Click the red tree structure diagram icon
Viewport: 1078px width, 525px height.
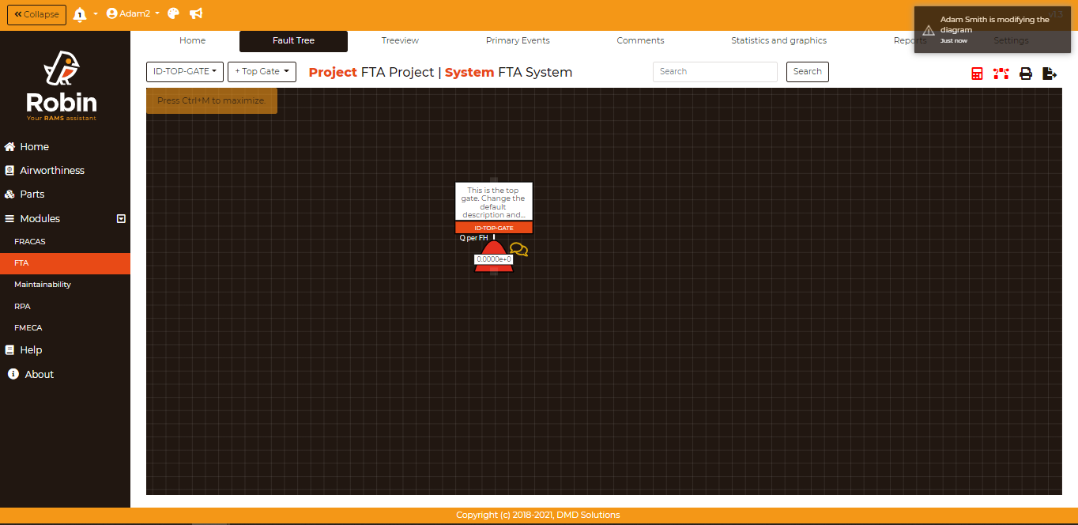[x=1001, y=74]
